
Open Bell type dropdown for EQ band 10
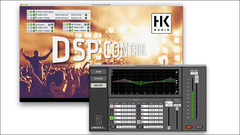pyautogui.click(x=145, y=122)
